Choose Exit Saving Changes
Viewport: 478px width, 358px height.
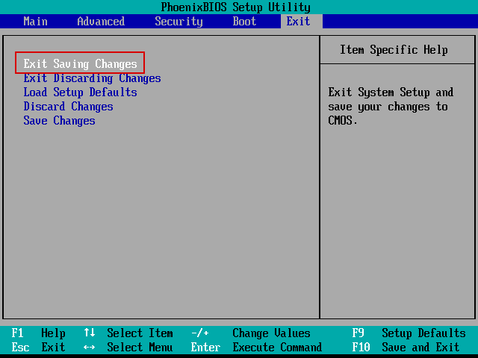coord(80,63)
